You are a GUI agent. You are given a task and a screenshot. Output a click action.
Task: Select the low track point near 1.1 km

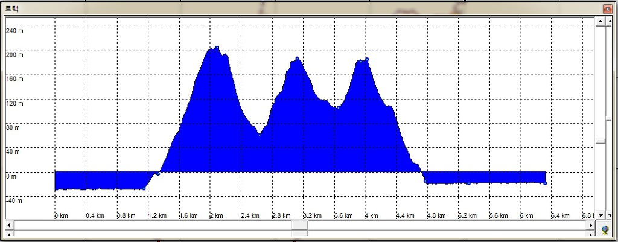click(x=144, y=188)
